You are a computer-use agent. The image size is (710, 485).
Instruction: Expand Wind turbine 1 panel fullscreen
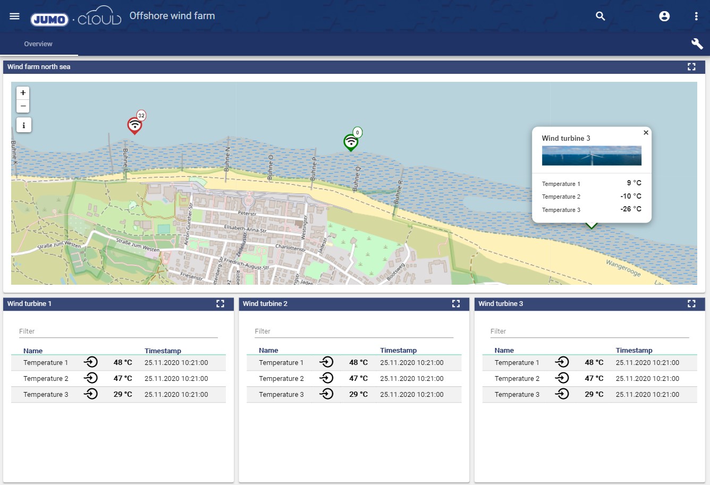(x=220, y=303)
